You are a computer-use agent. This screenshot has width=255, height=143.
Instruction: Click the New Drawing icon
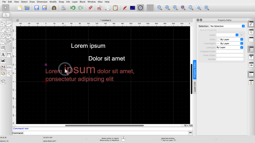(19, 7)
